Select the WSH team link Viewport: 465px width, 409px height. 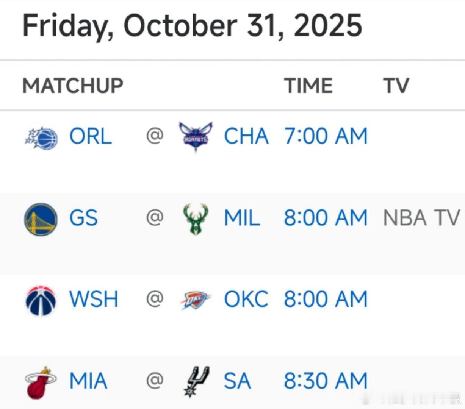(94, 299)
